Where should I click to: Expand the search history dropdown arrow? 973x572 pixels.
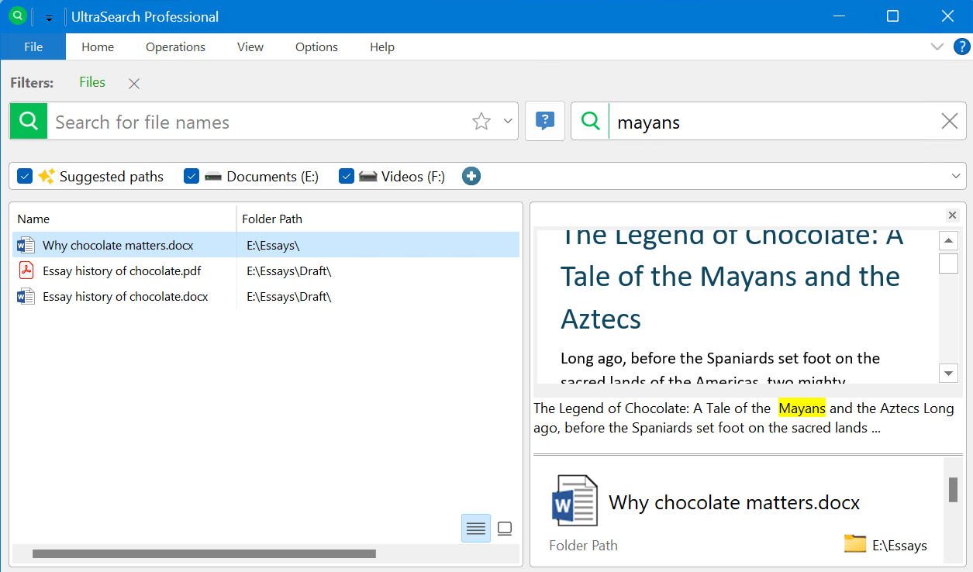(508, 121)
